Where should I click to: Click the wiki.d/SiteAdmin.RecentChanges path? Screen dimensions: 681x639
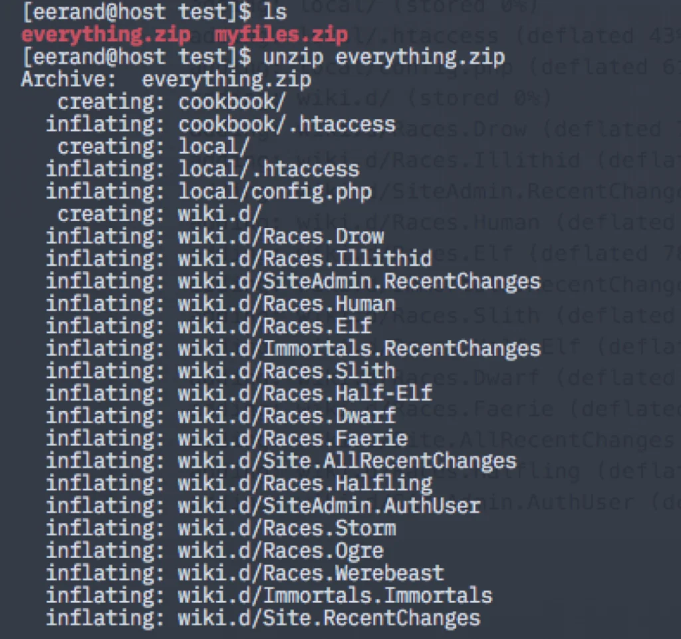click(360, 281)
